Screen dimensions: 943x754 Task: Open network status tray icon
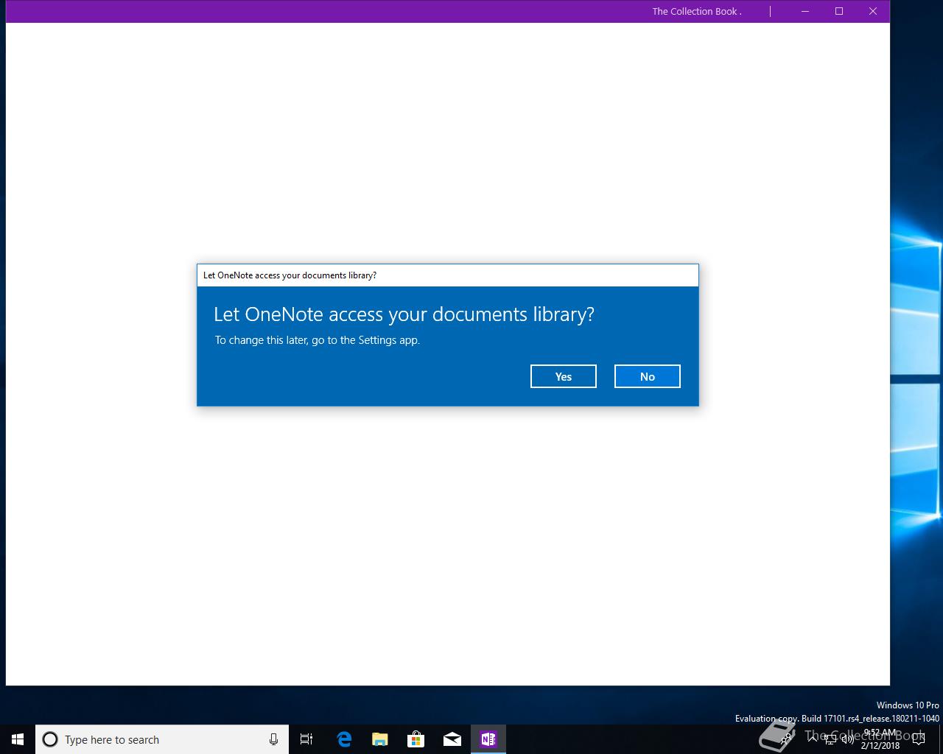pyautogui.click(x=830, y=740)
